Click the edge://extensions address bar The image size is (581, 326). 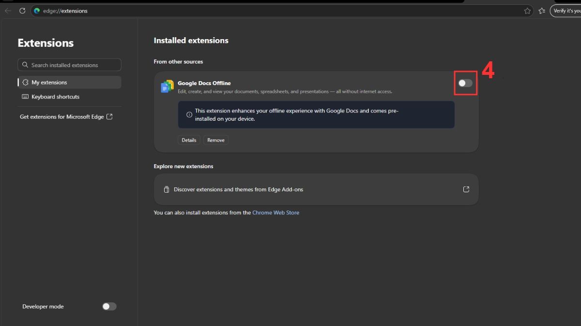click(282, 11)
